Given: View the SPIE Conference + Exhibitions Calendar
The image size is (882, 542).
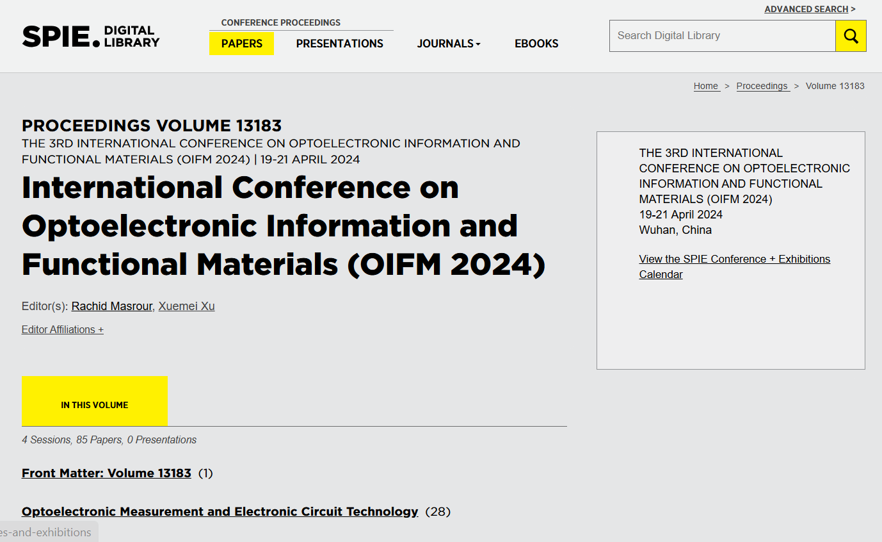Looking at the screenshot, I should point(735,267).
